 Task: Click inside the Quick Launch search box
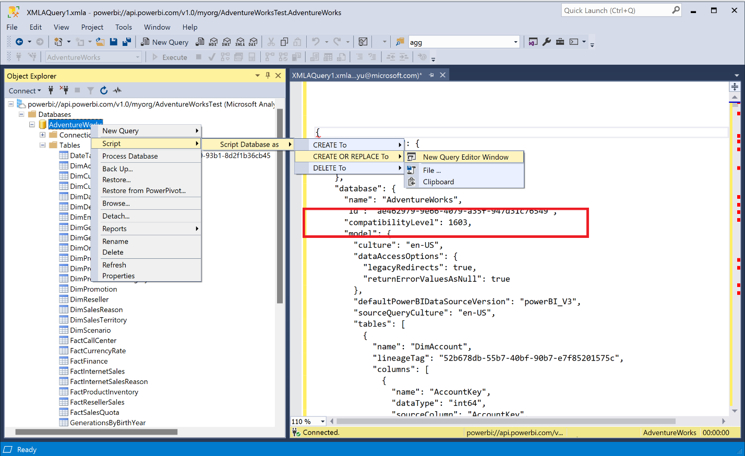pos(616,10)
